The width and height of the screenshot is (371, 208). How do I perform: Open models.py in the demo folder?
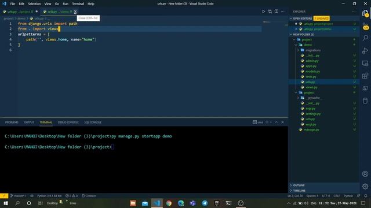[x=312, y=72]
